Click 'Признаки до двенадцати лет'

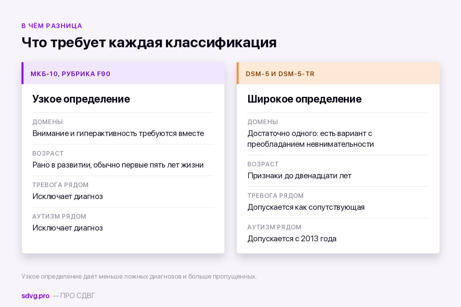(x=299, y=176)
